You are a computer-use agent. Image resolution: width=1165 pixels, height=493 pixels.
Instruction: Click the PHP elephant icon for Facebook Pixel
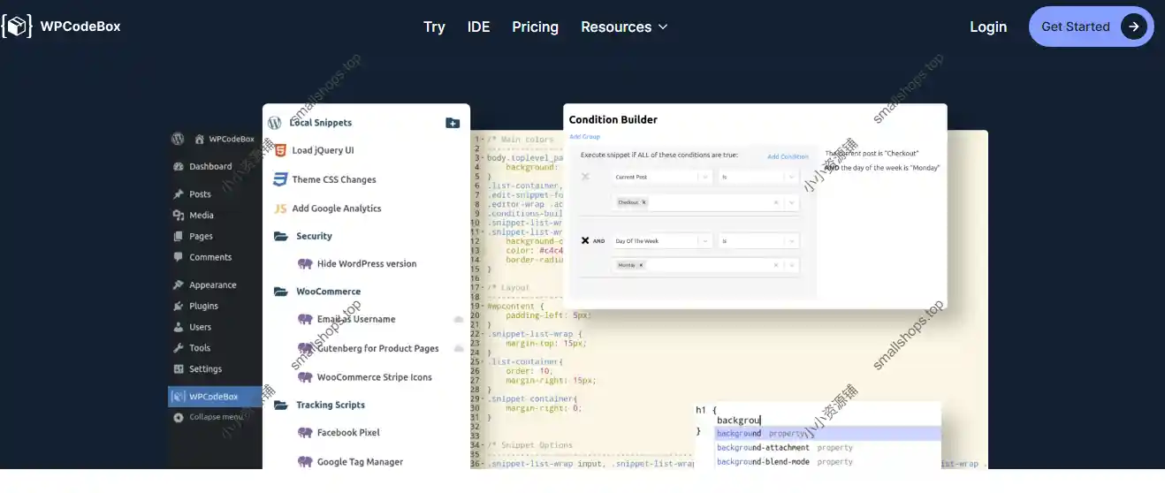pos(305,433)
